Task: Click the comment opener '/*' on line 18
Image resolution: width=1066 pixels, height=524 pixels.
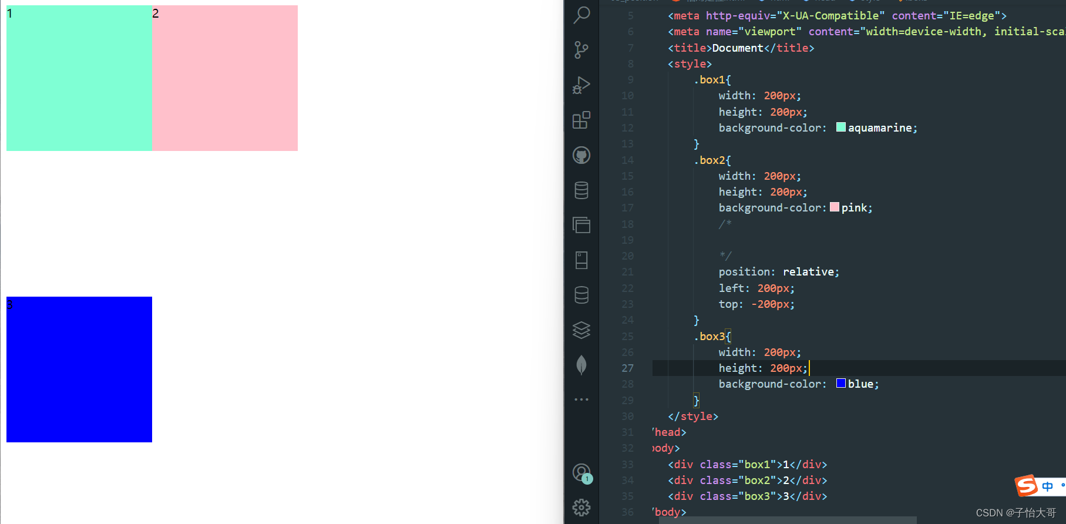Action: click(x=725, y=224)
